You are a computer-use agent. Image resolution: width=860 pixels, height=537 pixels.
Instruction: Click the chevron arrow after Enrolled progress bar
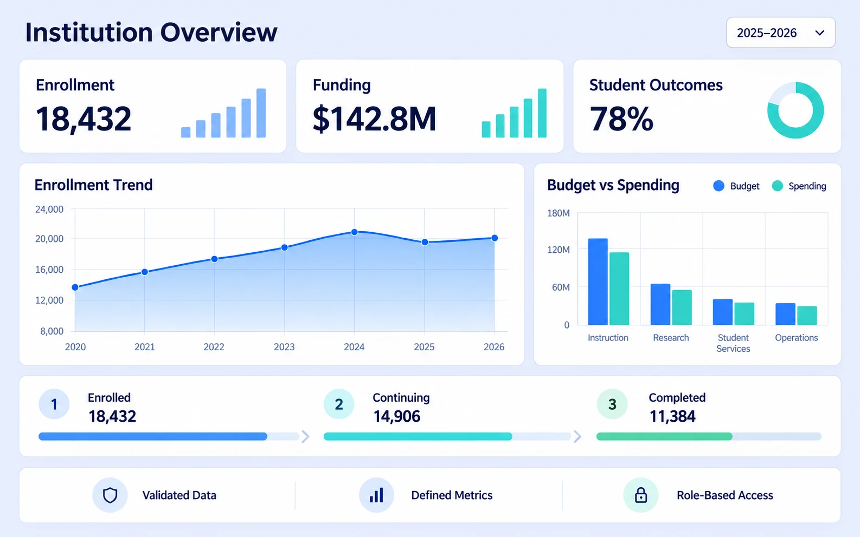coord(305,436)
